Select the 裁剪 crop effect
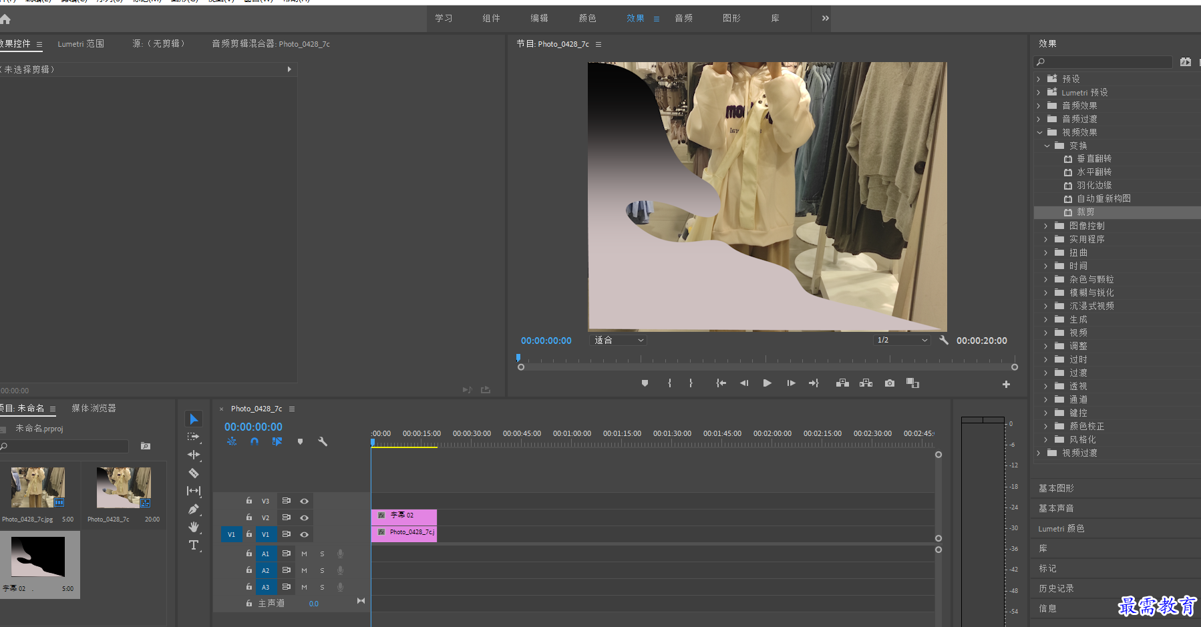This screenshot has height=627, width=1201. click(x=1085, y=212)
